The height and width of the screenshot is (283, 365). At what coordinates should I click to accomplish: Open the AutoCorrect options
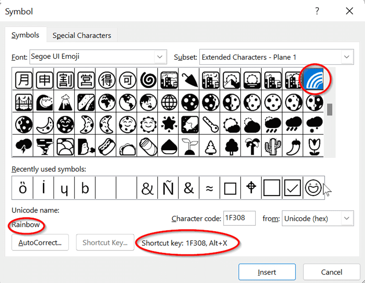[x=40, y=243]
